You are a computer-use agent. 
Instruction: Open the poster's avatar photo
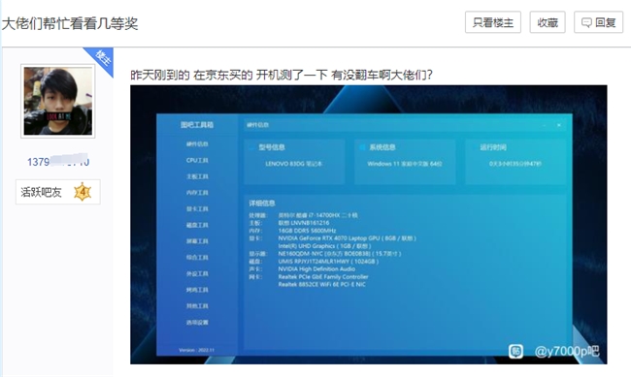pyautogui.click(x=58, y=101)
